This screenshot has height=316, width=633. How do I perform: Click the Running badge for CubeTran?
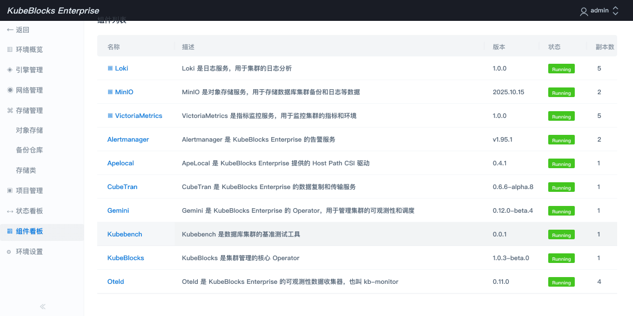(561, 188)
